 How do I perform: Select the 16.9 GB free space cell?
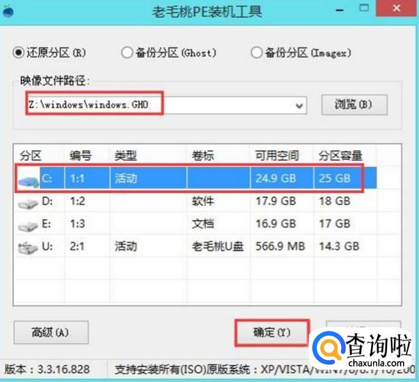(276, 224)
